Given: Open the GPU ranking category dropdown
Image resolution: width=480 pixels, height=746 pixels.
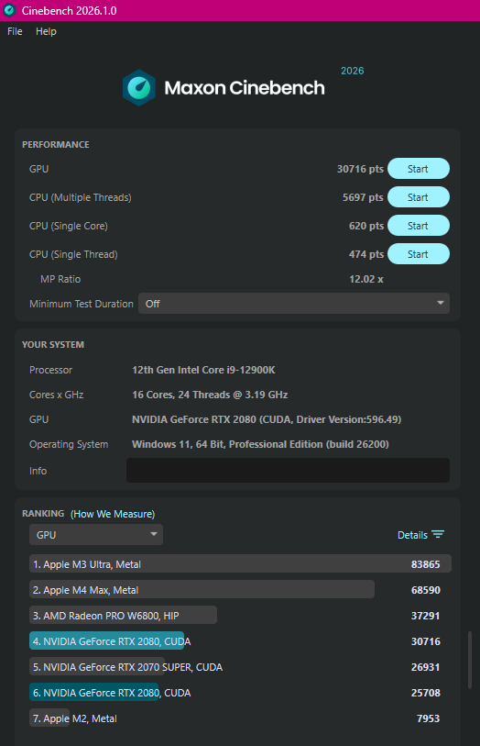Looking at the screenshot, I should [96, 535].
